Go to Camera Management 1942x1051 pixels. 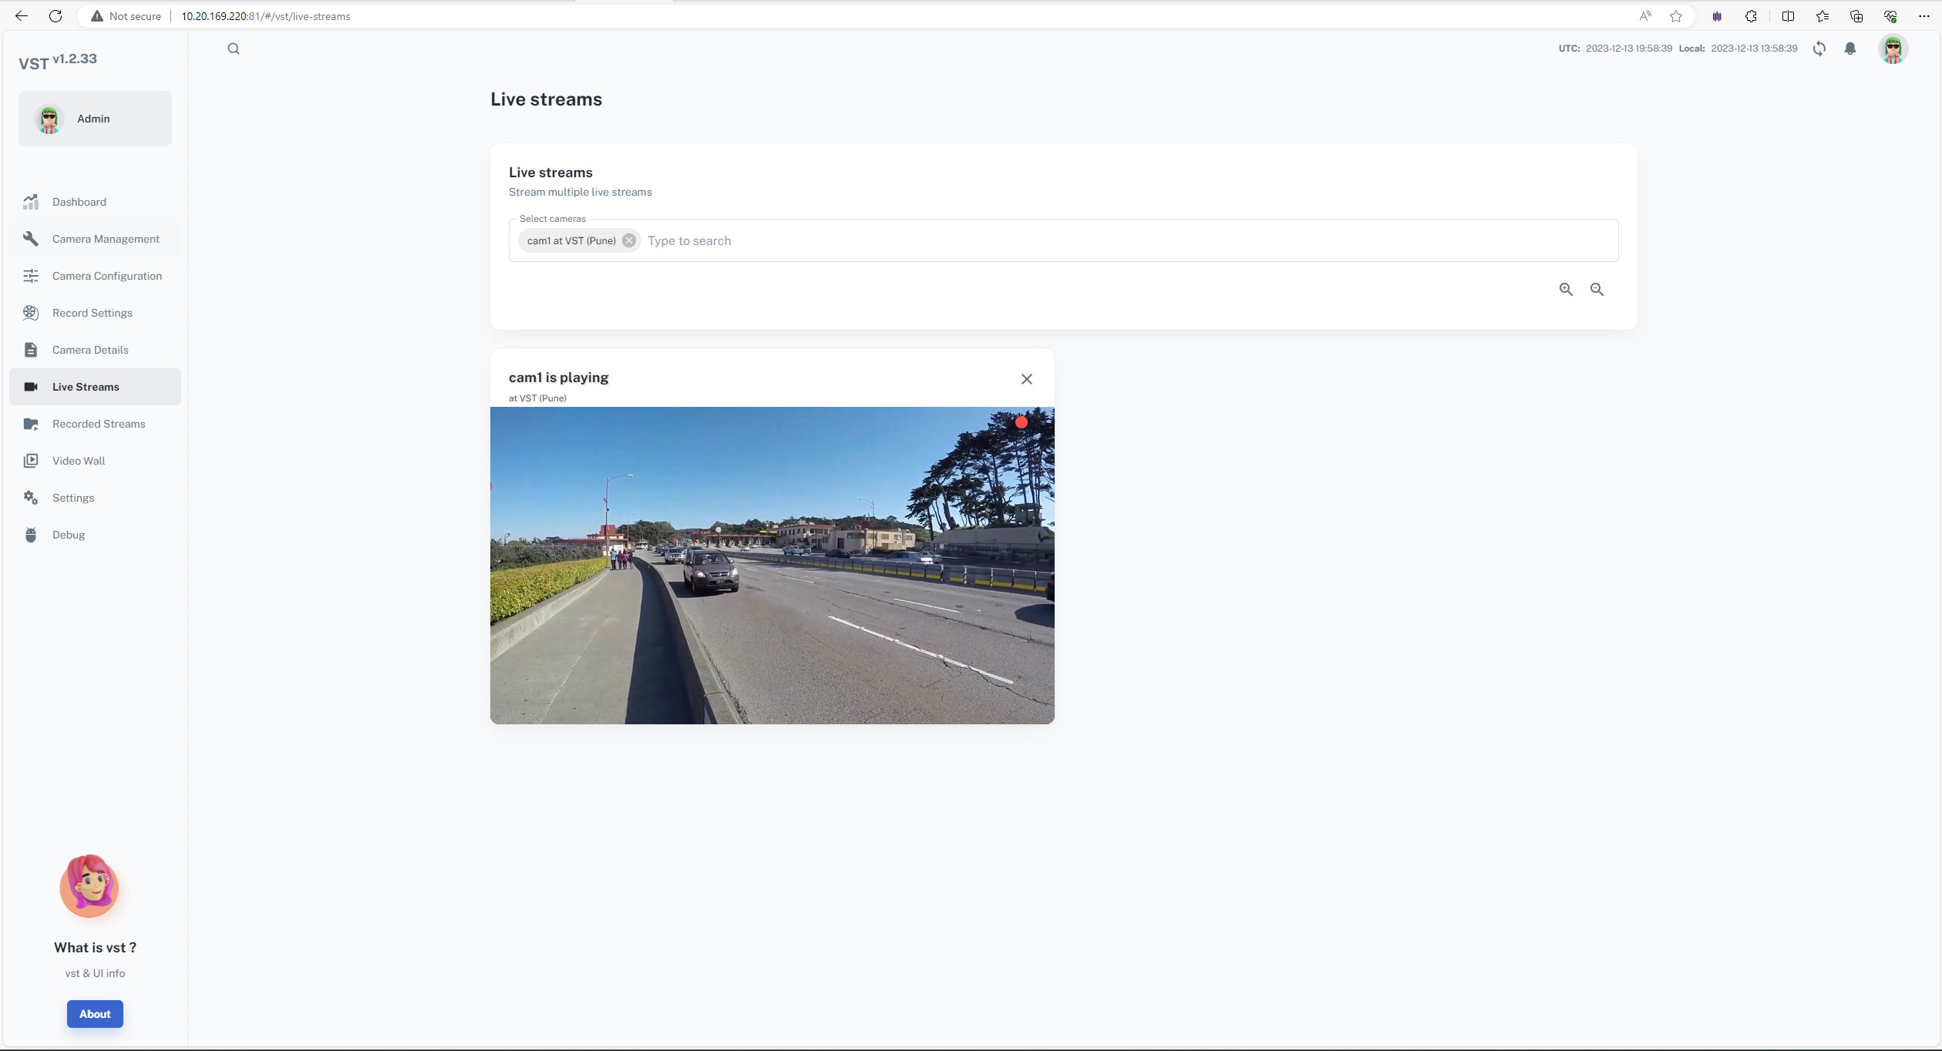click(x=106, y=239)
